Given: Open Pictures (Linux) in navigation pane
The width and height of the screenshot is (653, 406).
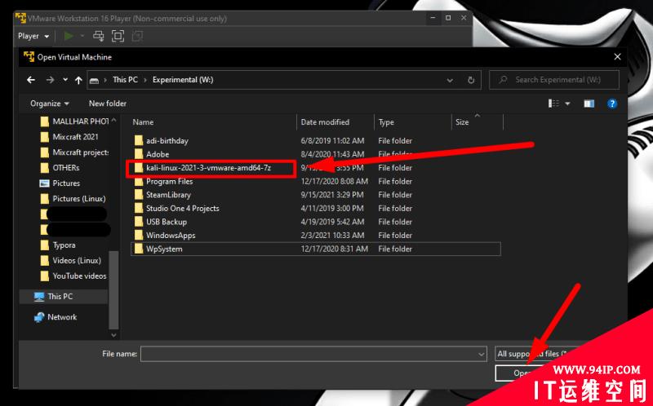Looking at the screenshot, I should click(x=79, y=198).
